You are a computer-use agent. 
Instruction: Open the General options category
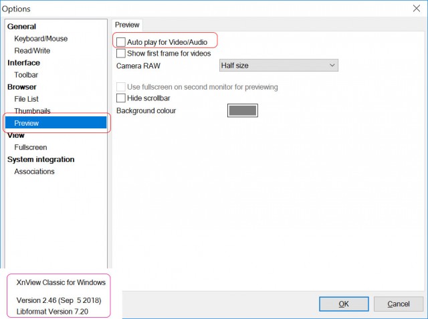coord(21,27)
